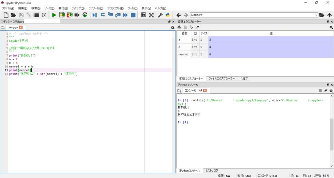The width and height of the screenshot is (334, 178).
Task: Switch to the ファイルエクスプローラー tab
Action: 221,79
